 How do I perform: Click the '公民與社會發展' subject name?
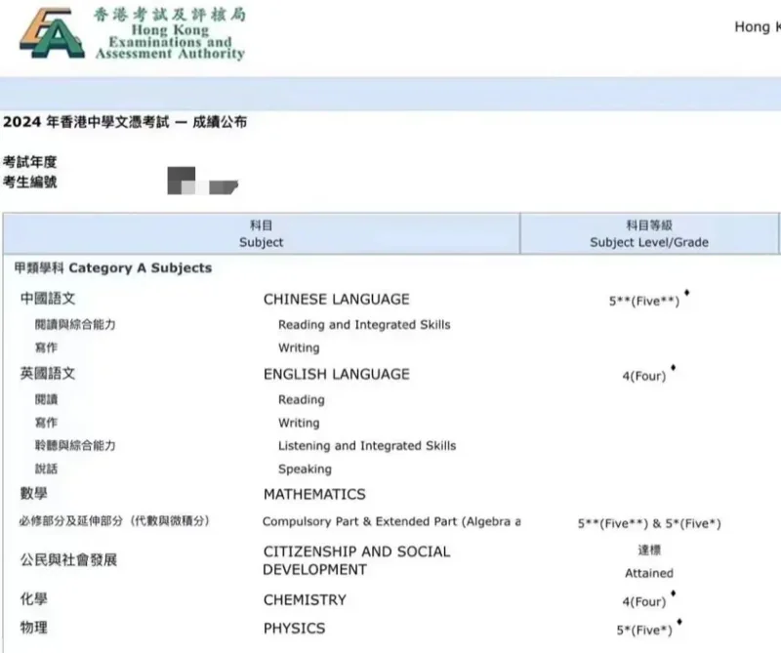click(68, 560)
